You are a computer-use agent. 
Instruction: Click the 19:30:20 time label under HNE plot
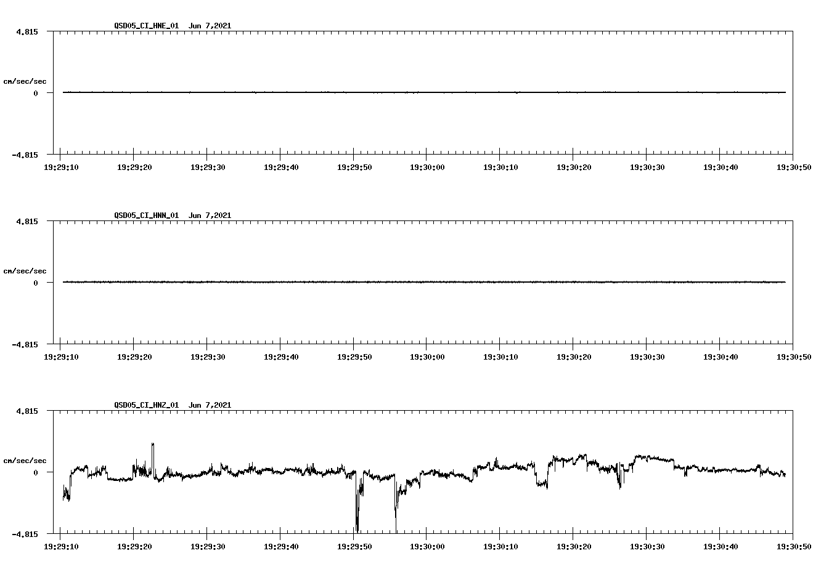[x=573, y=167]
